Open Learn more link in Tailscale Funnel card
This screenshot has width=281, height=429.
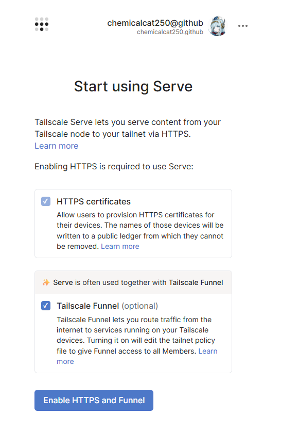(x=208, y=351)
